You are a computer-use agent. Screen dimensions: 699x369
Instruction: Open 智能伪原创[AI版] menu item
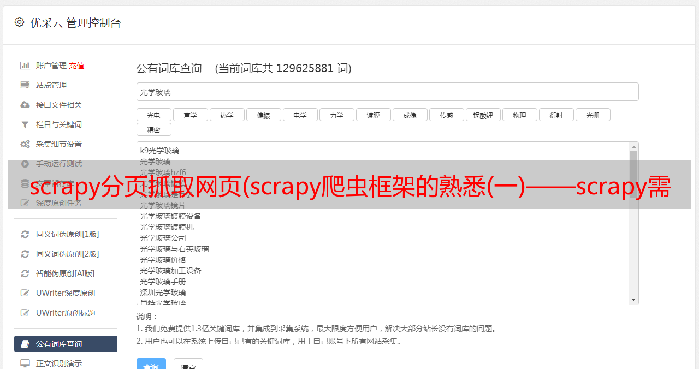tap(66, 273)
